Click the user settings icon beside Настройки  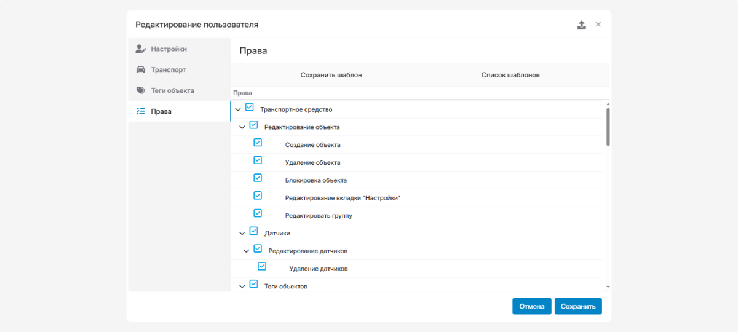click(x=141, y=49)
